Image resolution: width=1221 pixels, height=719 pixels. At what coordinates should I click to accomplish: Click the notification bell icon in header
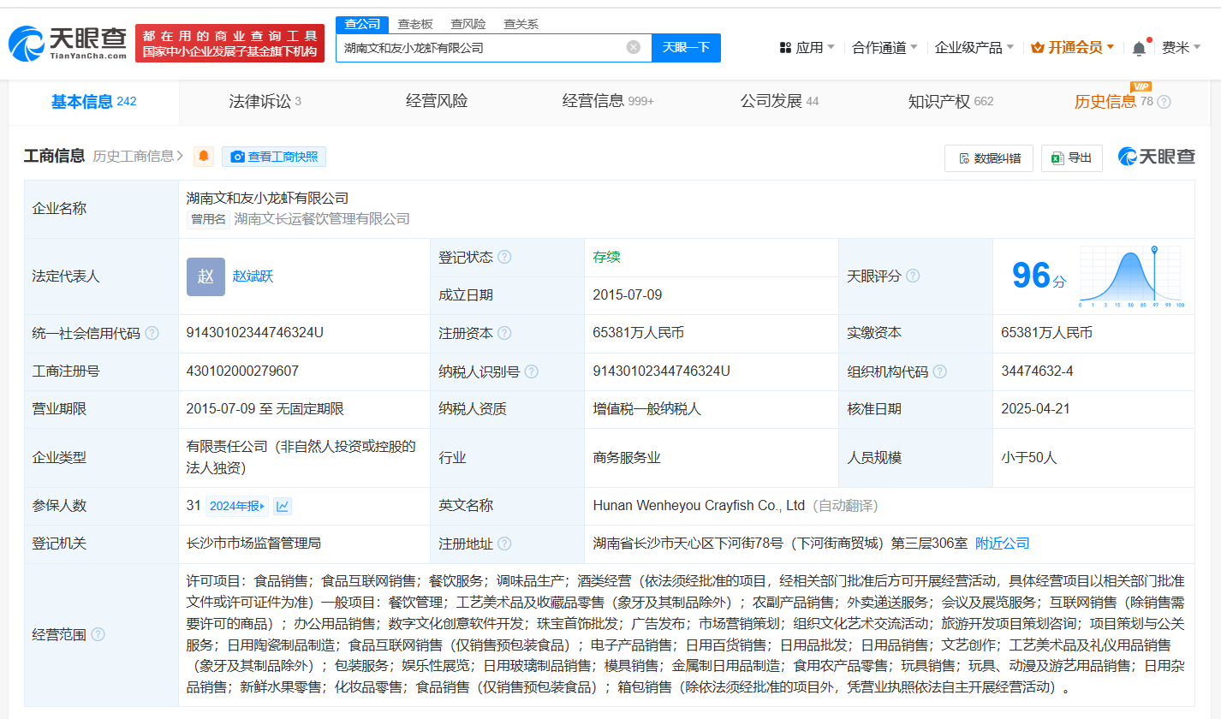[x=1139, y=48]
